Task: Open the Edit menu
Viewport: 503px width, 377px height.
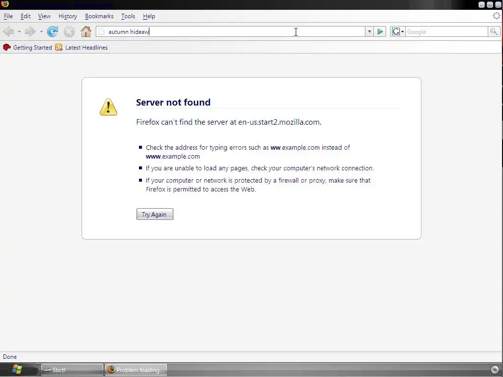Action: pos(26,16)
